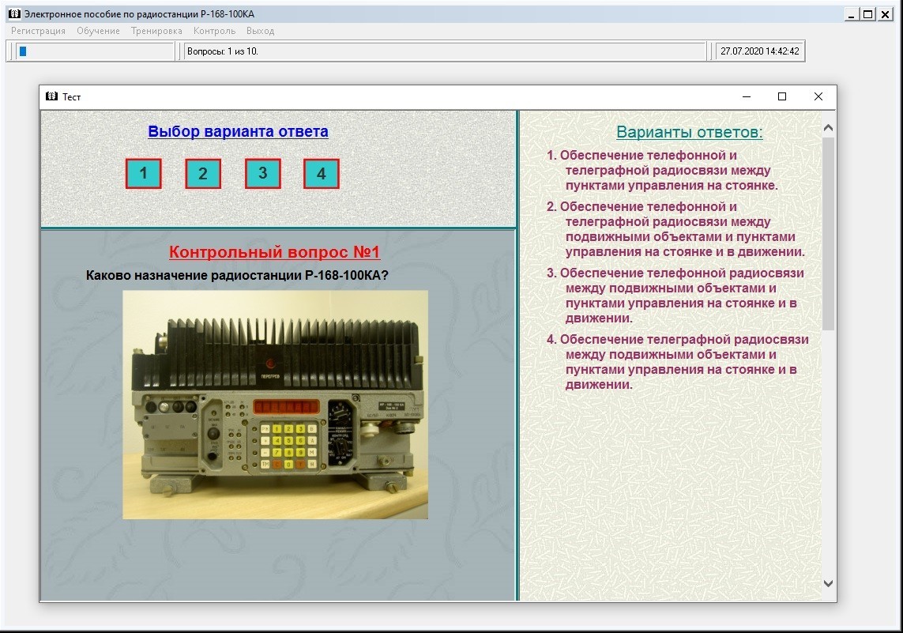
Task: Choose answer variant 2 button
Action: (203, 173)
